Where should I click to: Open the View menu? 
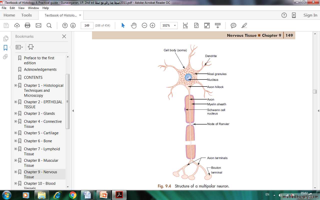pos(21,8)
